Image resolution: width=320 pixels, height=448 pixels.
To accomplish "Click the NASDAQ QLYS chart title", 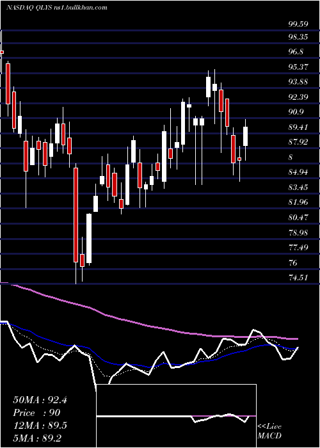I will click(x=56, y=8).
